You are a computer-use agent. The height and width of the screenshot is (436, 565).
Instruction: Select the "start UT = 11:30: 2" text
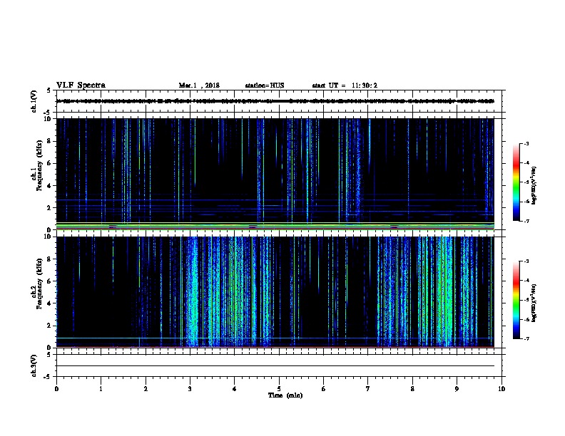pyautogui.click(x=345, y=85)
